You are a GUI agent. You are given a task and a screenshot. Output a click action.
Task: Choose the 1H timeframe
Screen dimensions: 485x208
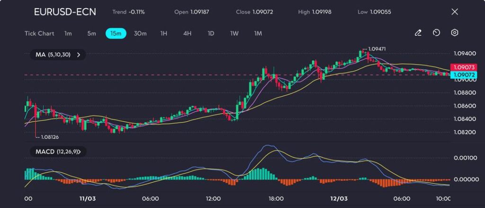[164, 34]
